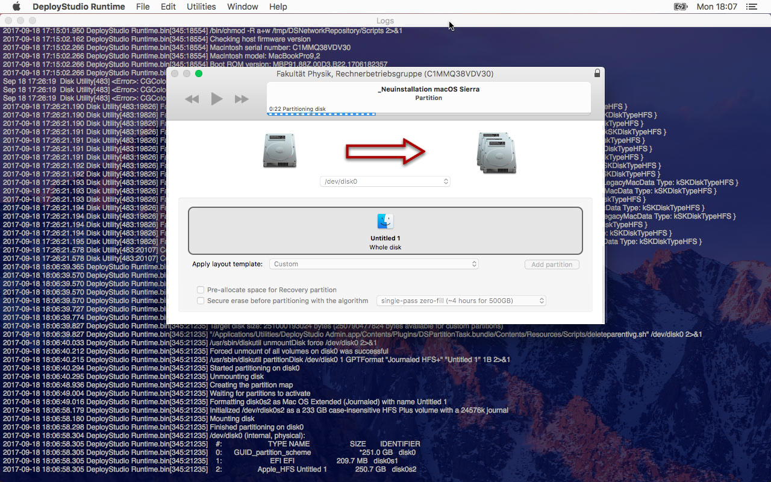Open the Edit menu
The image size is (771, 482).
point(168,7)
